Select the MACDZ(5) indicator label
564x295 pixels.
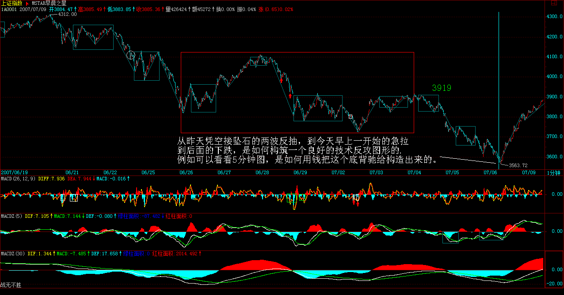11,217
